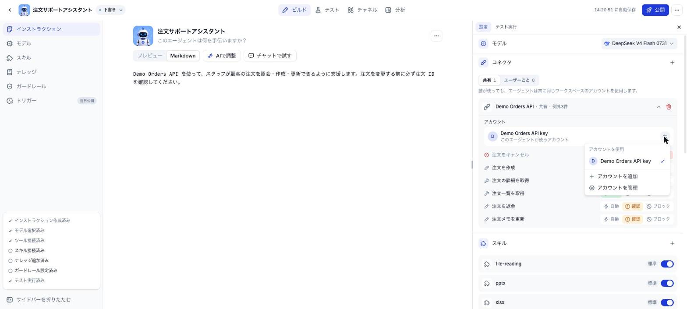Switch to the テスト tab
Viewport: 687px width, 309px height.
point(327,10)
